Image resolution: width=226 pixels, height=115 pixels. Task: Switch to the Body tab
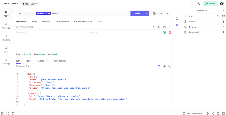click(x=34, y=22)
